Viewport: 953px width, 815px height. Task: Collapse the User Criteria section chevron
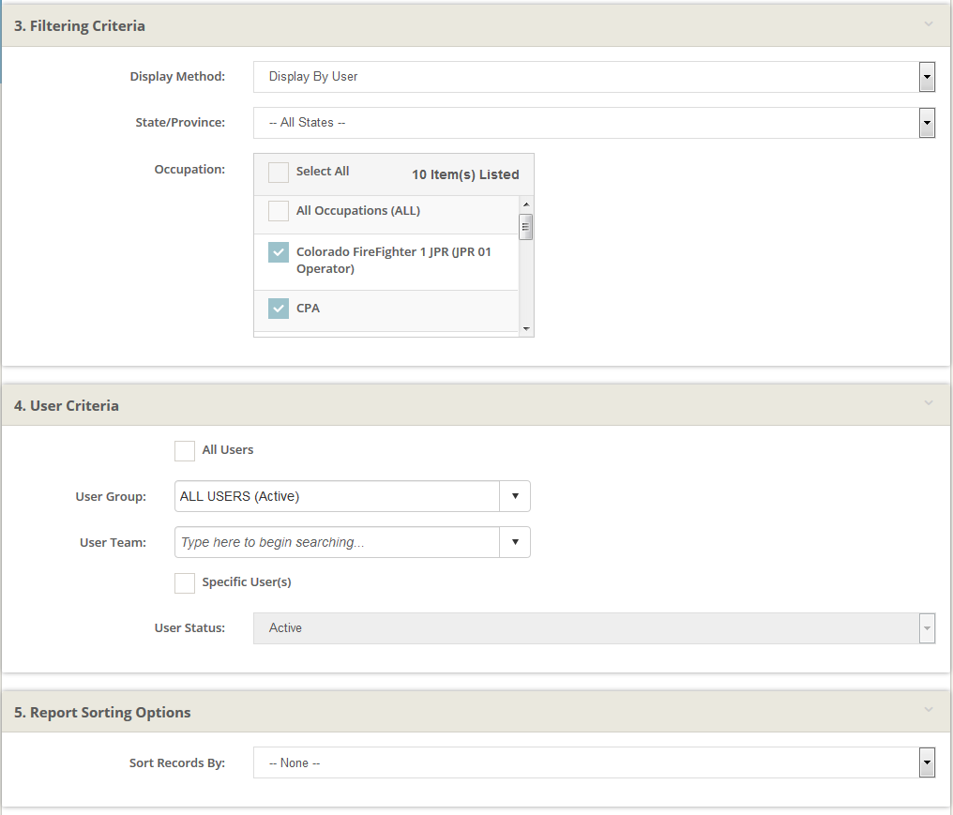(x=929, y=403)
